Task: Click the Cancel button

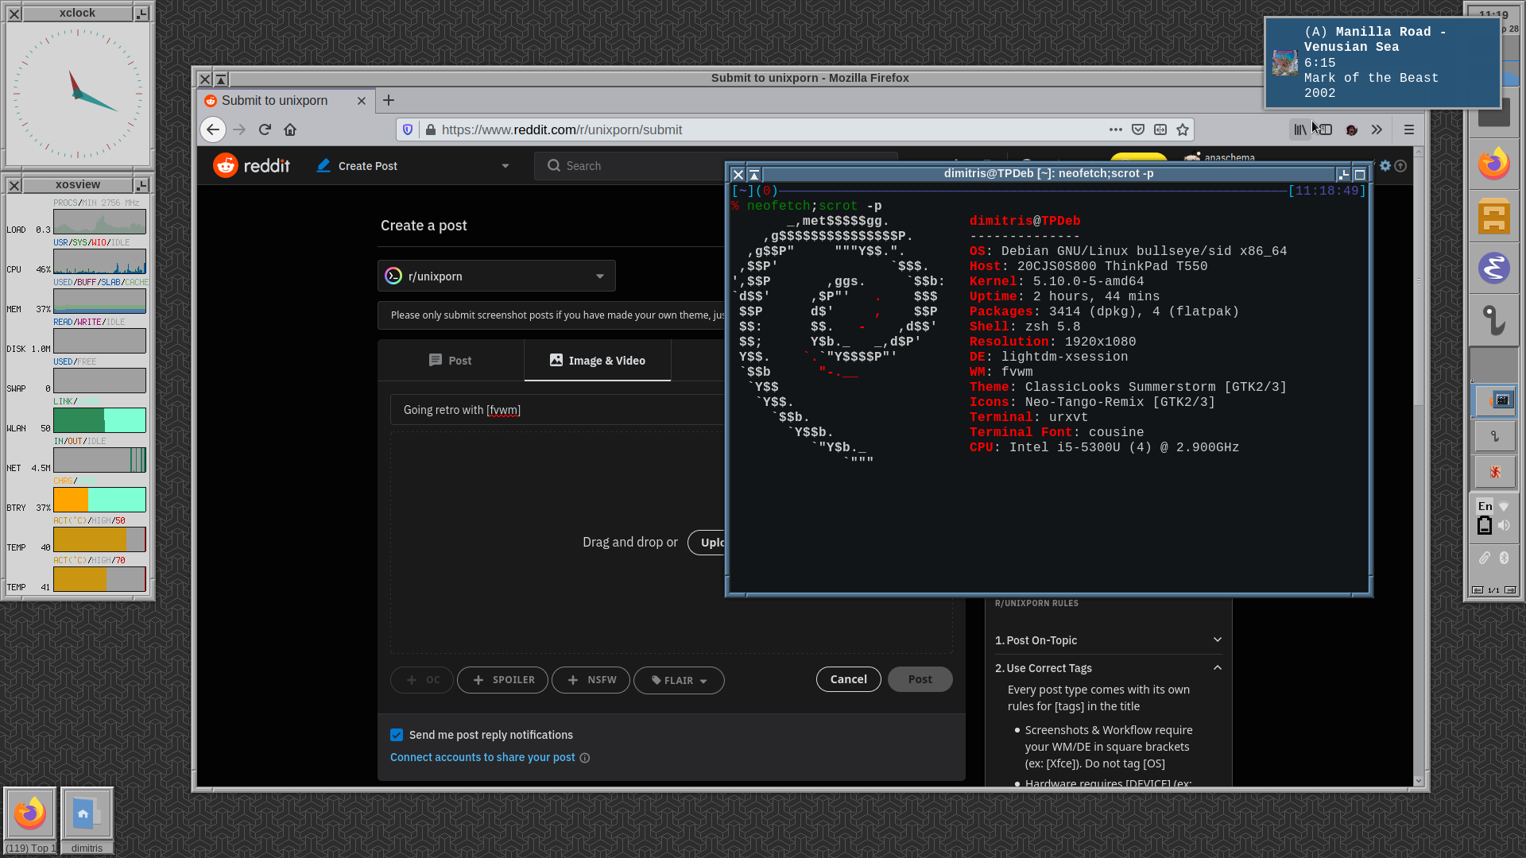Action: pos(848,679)
